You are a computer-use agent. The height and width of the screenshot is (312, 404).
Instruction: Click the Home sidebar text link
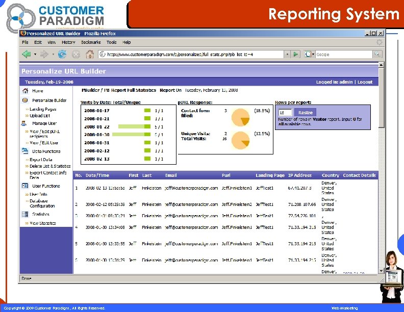click(x=38, y=91)
